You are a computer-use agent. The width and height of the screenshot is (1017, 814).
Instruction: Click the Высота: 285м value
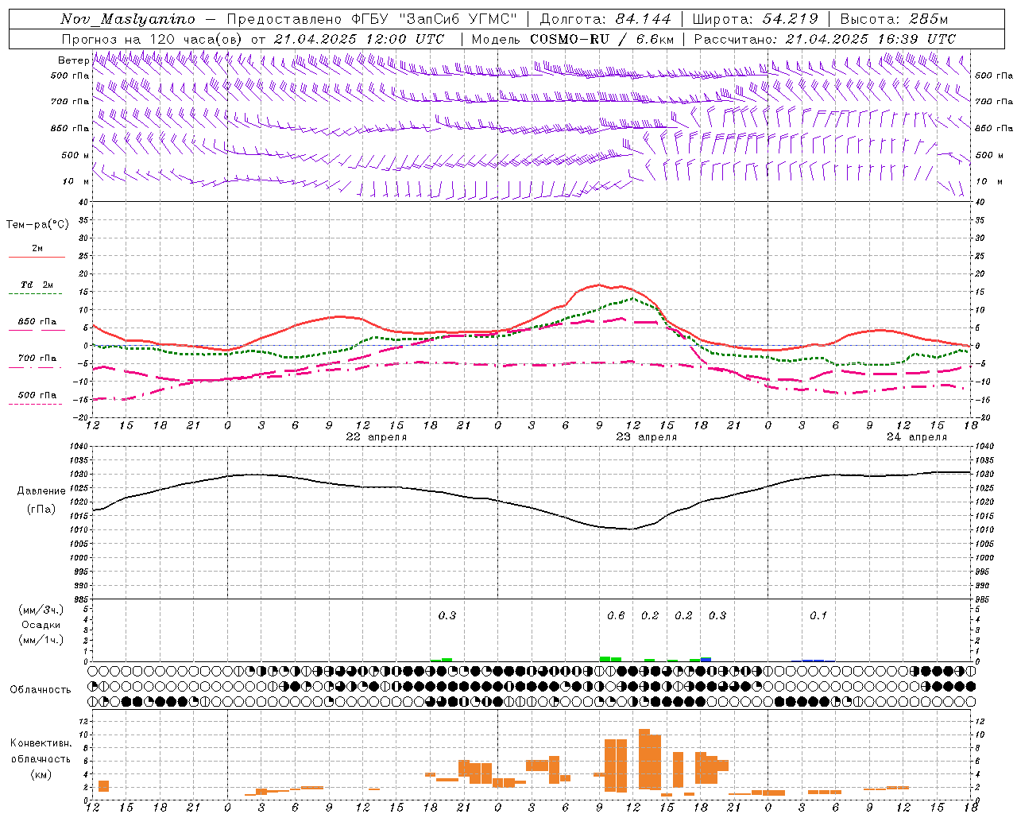point(894,19)
